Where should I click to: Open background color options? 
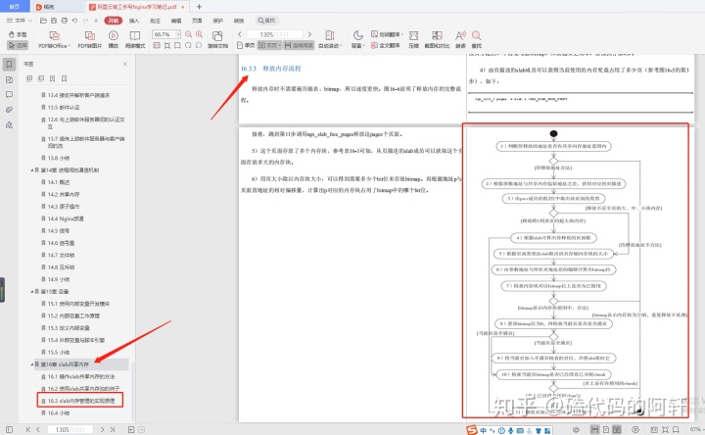pyautogui.click(x=357, y=39)
